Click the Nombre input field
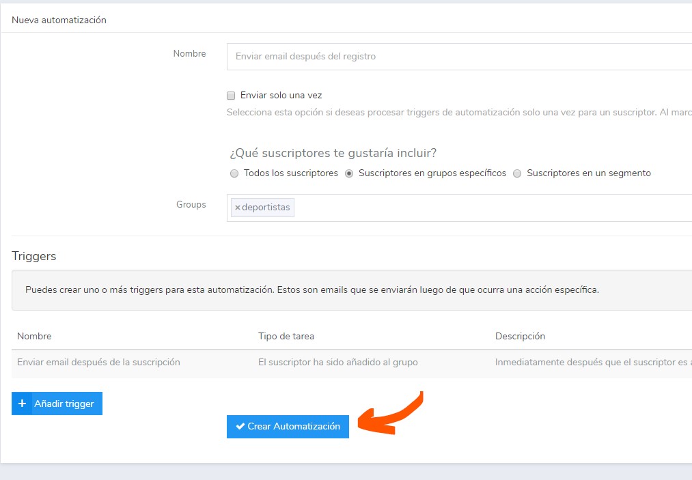This screenshot has height=480, width=692. (x=459, y=57)
